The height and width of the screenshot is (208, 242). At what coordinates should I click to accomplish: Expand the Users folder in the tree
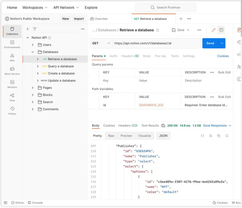(x=33, y=45)
